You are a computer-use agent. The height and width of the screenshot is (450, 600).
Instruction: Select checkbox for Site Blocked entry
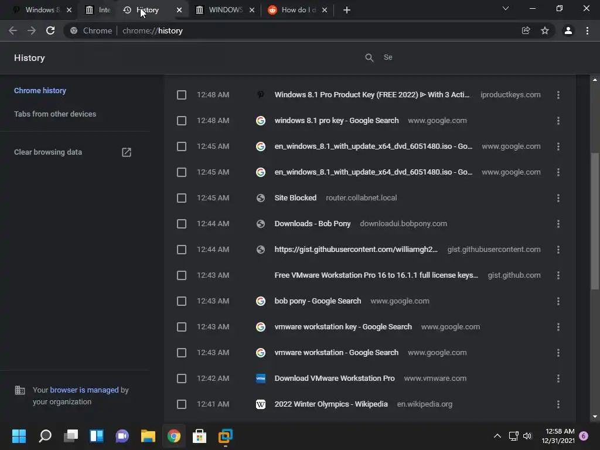[x=182, y=198]
